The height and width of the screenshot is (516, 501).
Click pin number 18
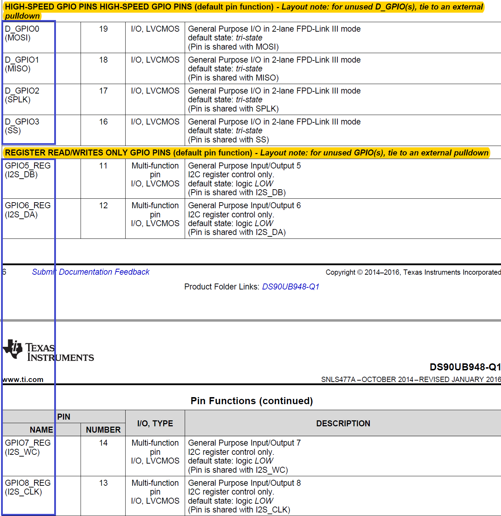point(103,60)
